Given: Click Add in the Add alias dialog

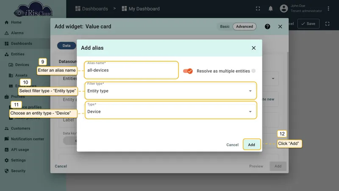Looking at the screenshot, I should pyautogui.click(x=251, y=144).
